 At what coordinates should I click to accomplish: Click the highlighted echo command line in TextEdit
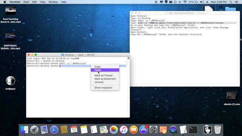(x=181, y=23)
